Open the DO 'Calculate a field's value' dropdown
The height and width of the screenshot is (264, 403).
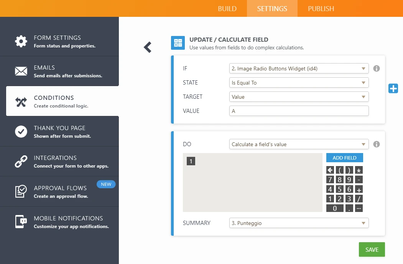click(x=299, y=144)
